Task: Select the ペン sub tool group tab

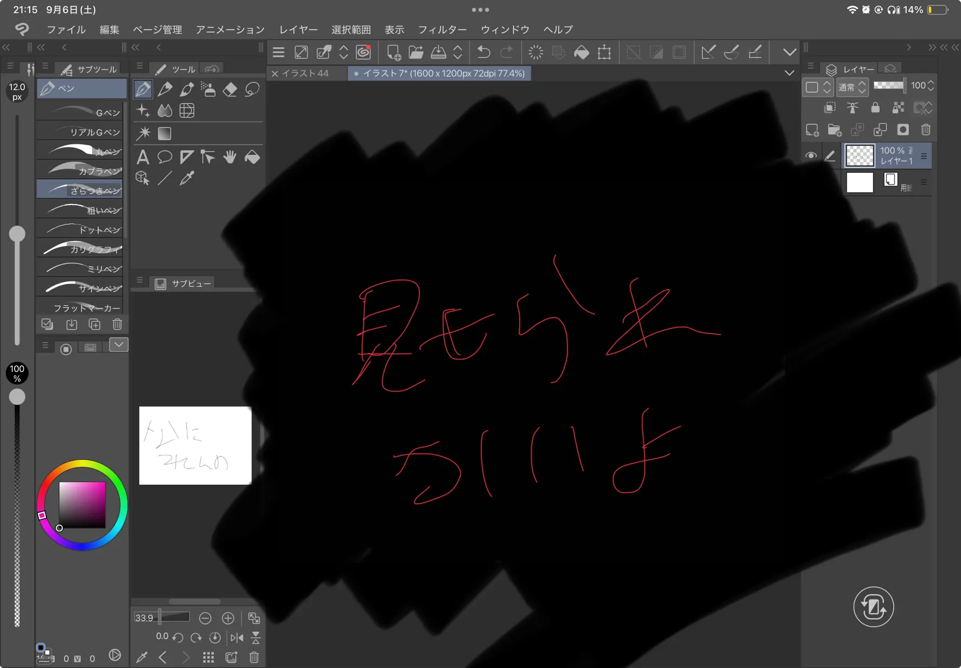Action: click(x=82, y=88)
